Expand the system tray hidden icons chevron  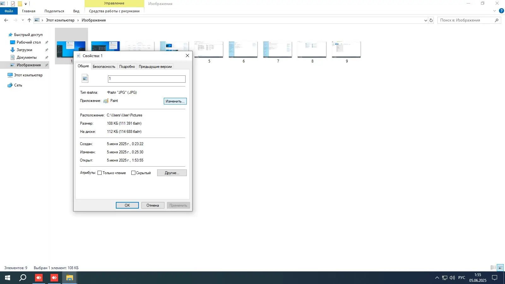(437, 278)
